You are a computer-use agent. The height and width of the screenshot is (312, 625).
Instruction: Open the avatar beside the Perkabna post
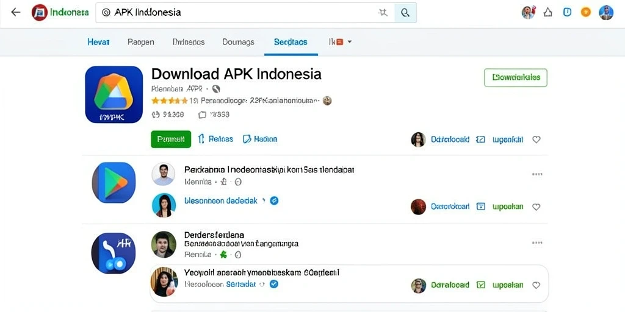click(x=164, y=174)
